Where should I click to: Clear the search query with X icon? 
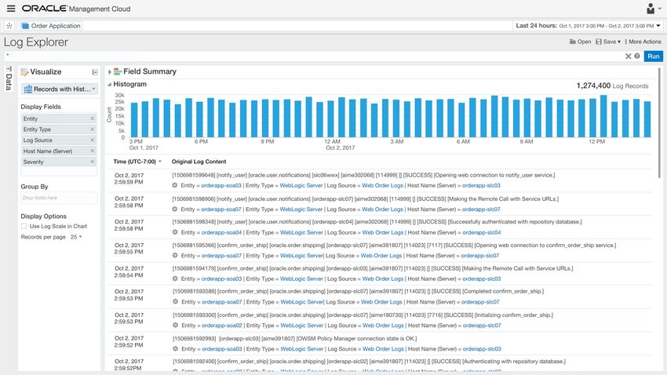point(628,56)
